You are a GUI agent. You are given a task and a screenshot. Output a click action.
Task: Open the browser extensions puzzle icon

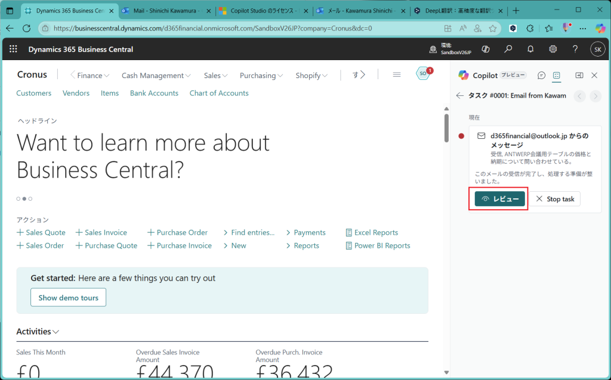tap(530, 29)
